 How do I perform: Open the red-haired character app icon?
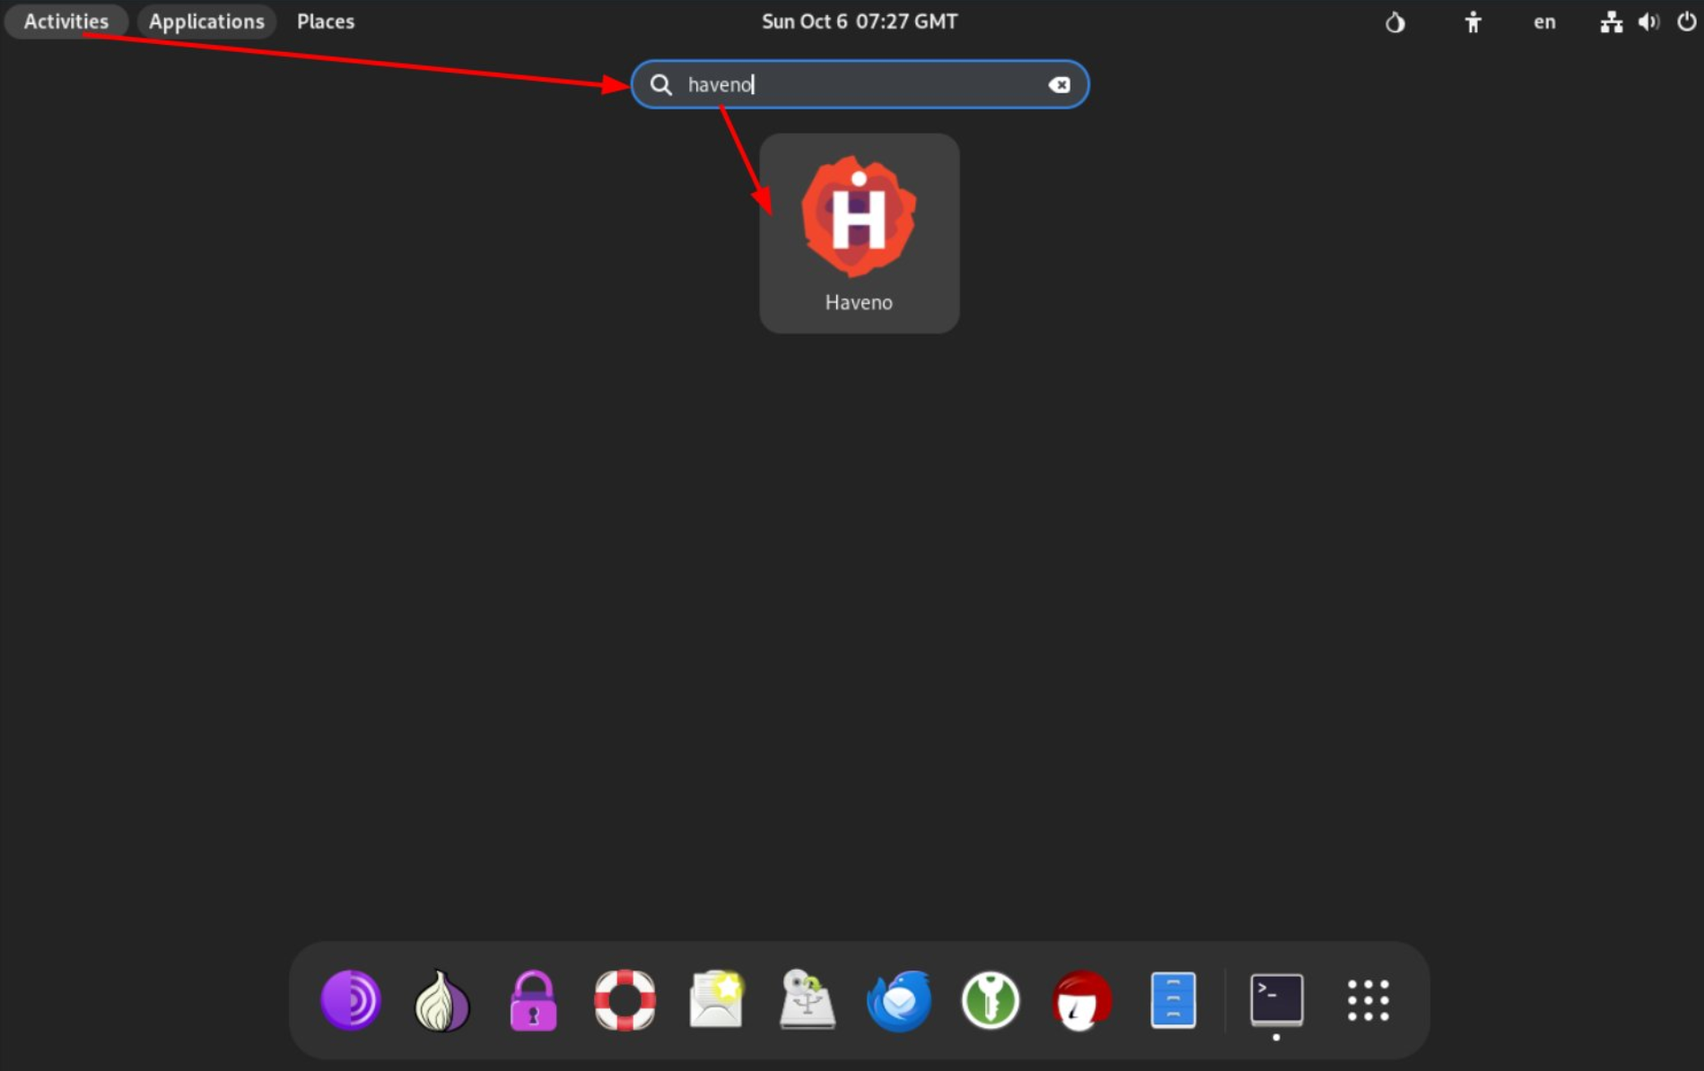pyautogui.click(x=1081, y=1000)
